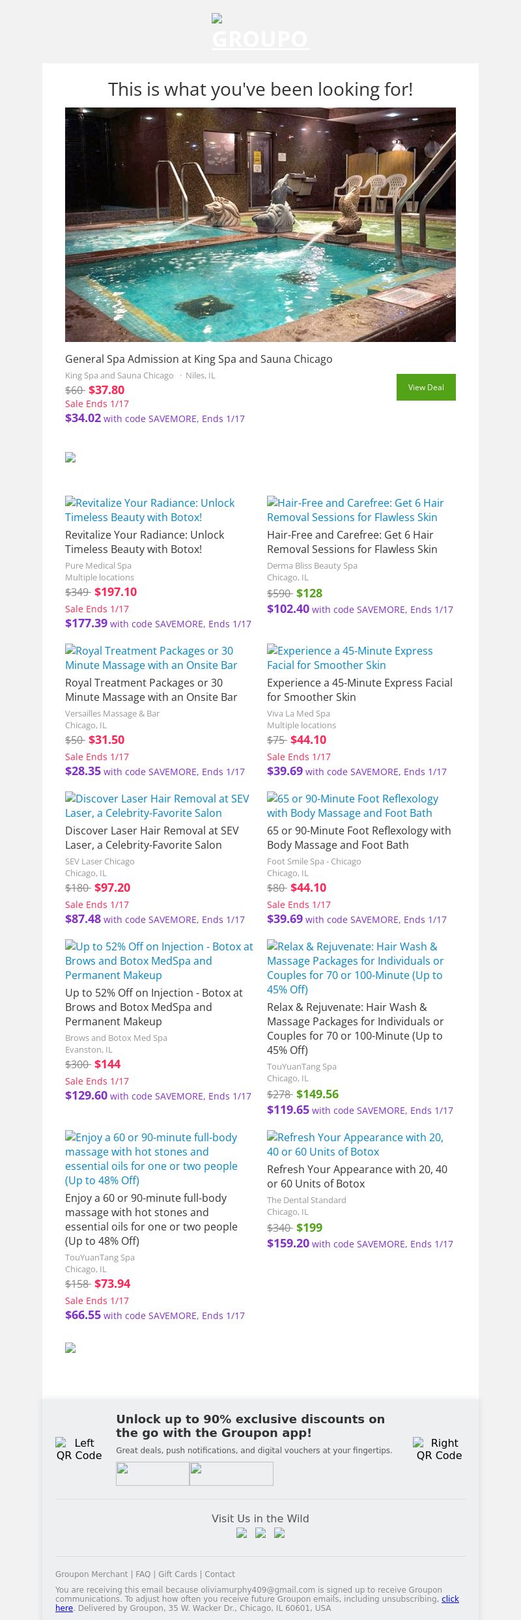
Task: Click the middle social icon under Visit Us
Action: click(260, 1533)
